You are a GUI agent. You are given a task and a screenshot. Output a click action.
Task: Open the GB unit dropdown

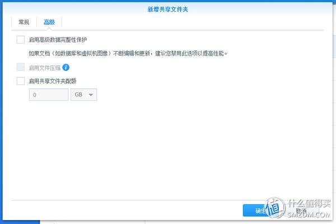click(84, 95)
